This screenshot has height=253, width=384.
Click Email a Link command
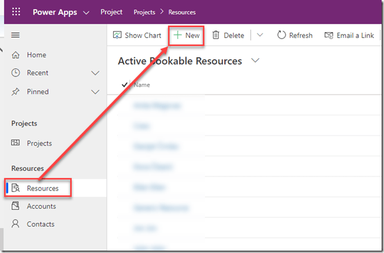coord(349,35)
